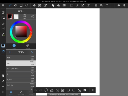
Task: Select the 鉛筆 brush
Action: [21, 58]
